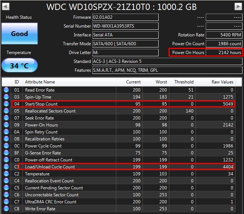The height and width of the screenshot is (214, 244).
Task: Select Transfer Mode field SATA/600
Action: click(125, 44)
